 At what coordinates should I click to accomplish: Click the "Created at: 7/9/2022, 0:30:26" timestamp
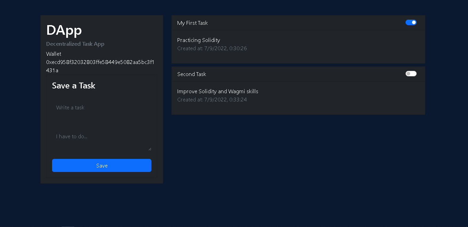tap(212, 48)
